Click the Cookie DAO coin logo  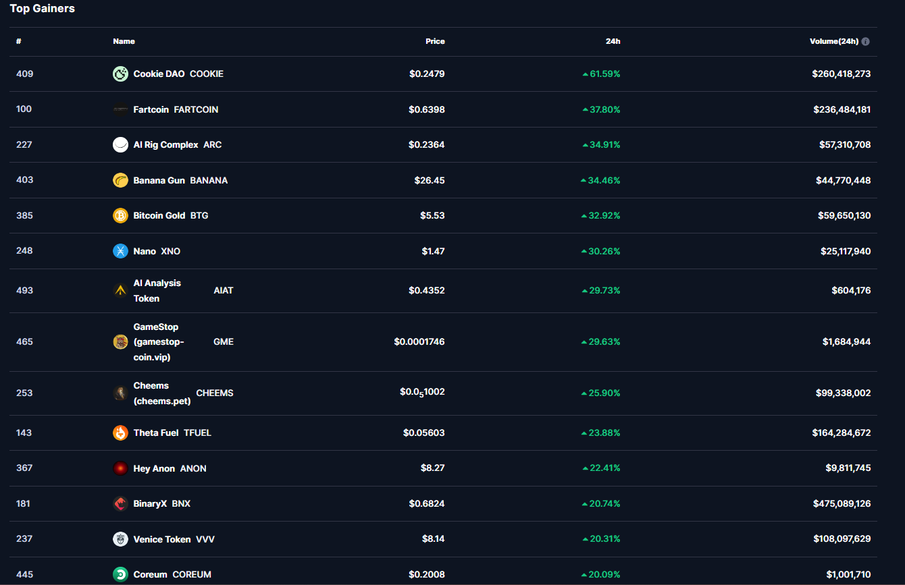point(120,74)
